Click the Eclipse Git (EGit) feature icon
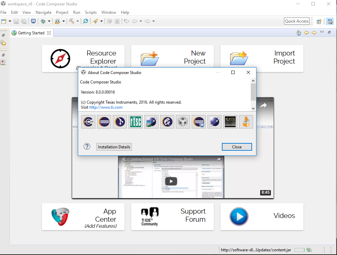Image resolution: width=337 pixels, height=255 pixels. coord(120,122)
